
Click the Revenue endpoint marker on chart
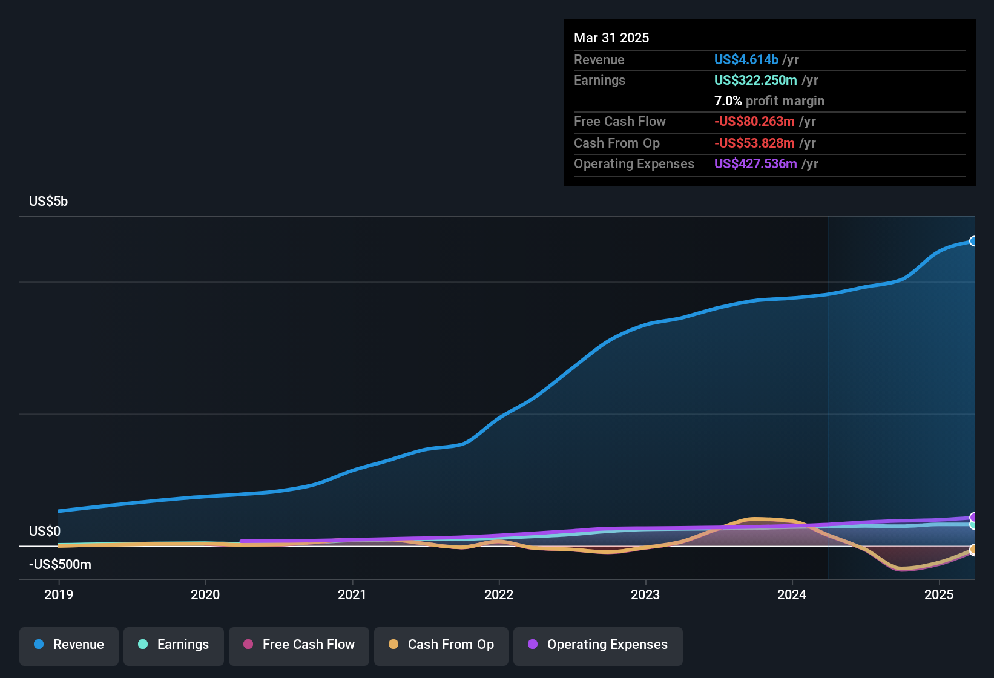coord(973,241)
